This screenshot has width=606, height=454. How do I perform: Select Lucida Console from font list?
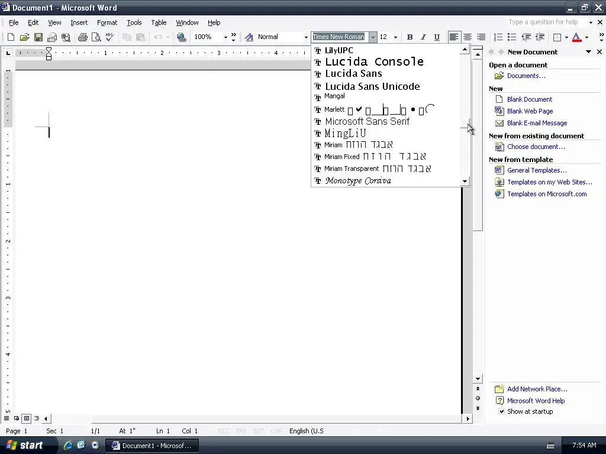(x=386, y=61)
